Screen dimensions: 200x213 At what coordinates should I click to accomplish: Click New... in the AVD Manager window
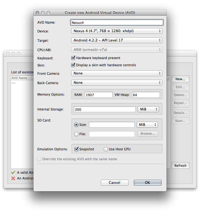point(180,79)
